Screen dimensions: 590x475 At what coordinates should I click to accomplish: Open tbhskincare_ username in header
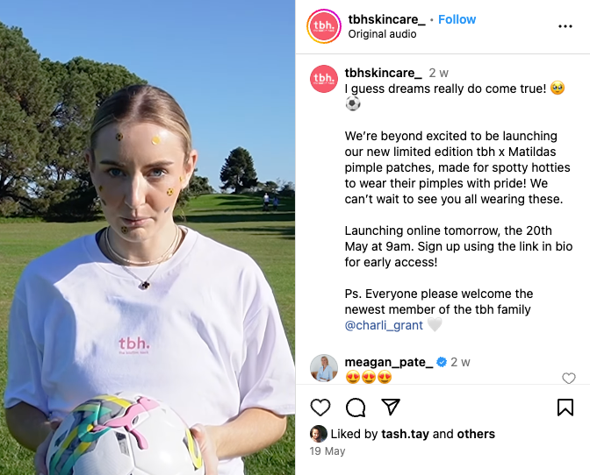[x=386, y=19]
